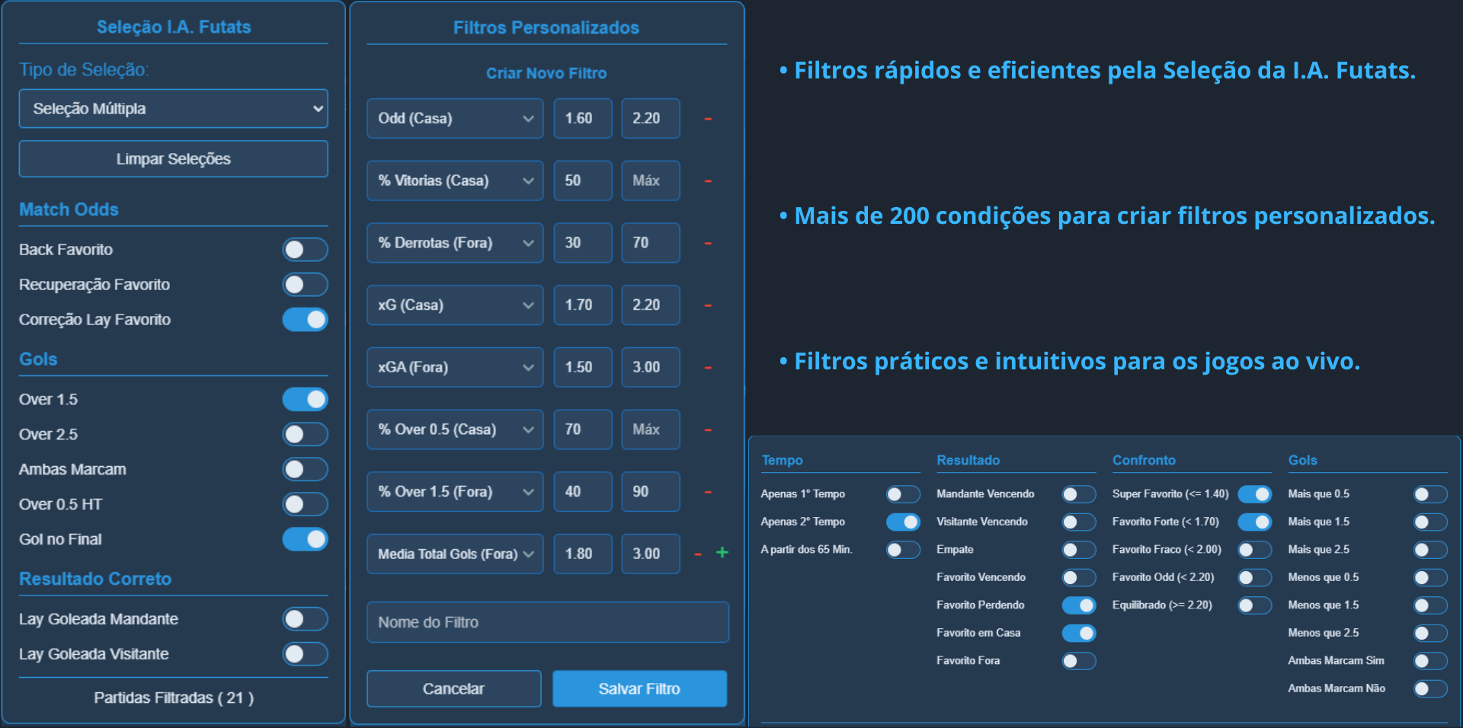
Task: Enable the Back Favorito toggle
Action: [306, 250]
